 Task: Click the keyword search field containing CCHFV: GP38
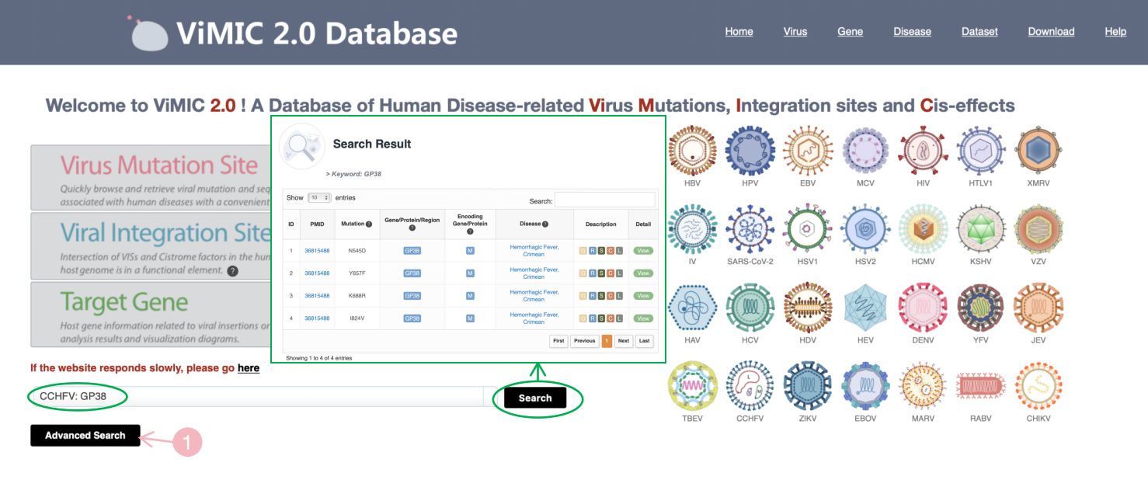(x=256, y=398)
